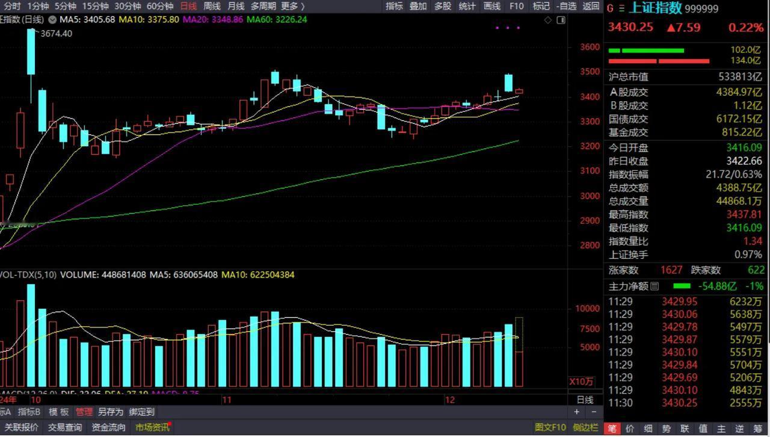The image size is (770, 437).
Task: Select the 模板 template tab
Action: coord(59,412)
